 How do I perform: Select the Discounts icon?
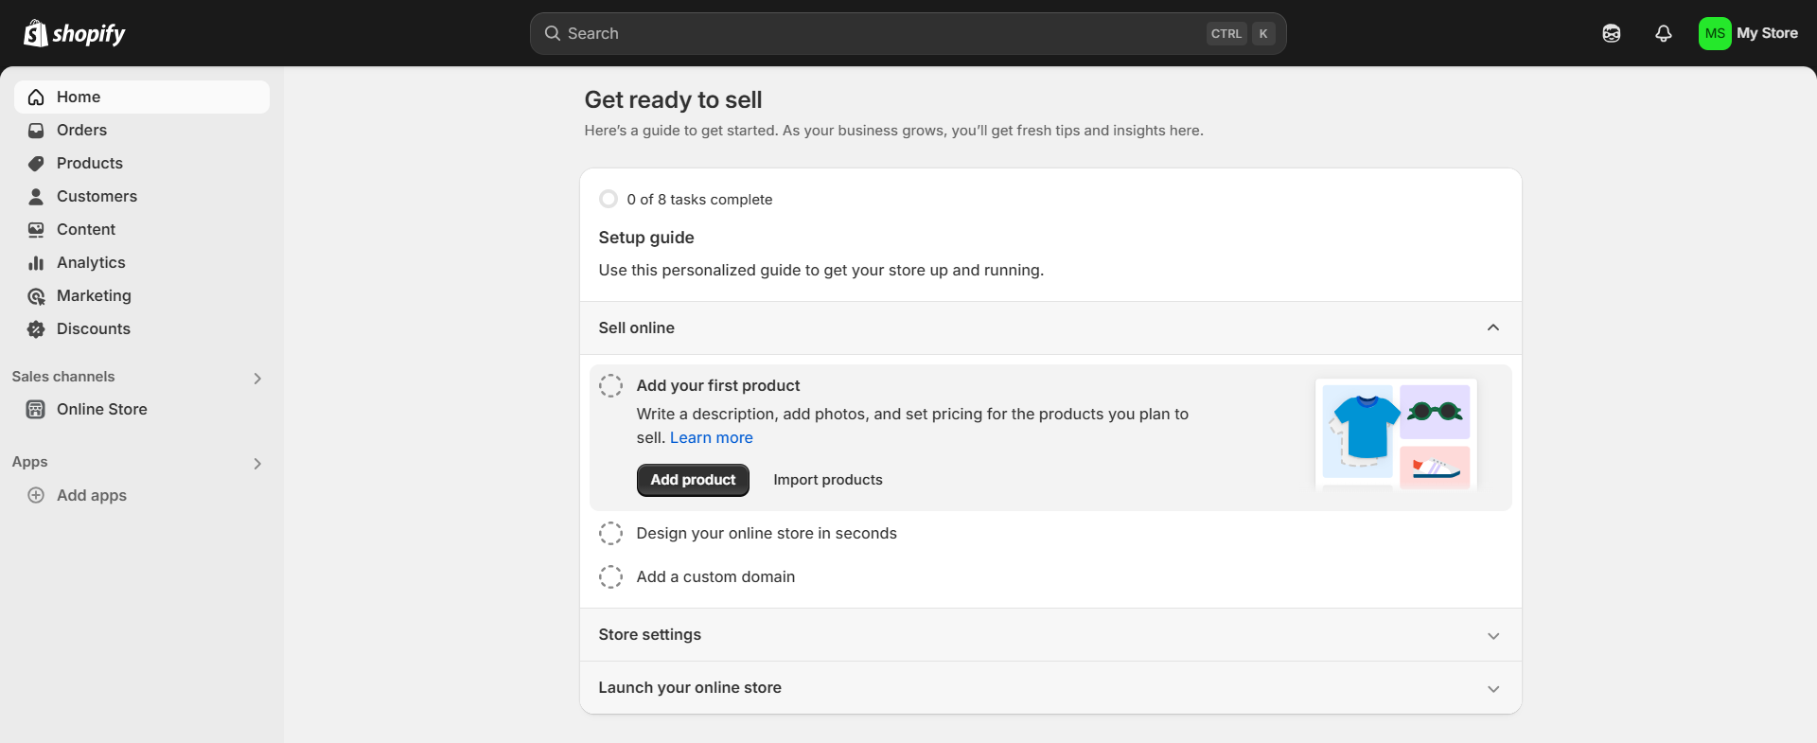35,328
